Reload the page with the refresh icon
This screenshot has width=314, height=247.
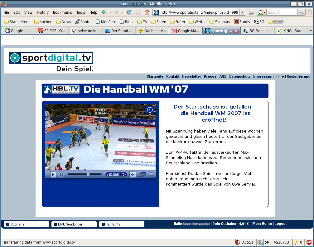click(x=129, y=12)
